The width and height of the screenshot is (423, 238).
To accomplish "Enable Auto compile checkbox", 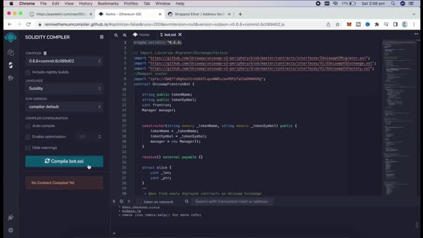I will coord(28,126).
